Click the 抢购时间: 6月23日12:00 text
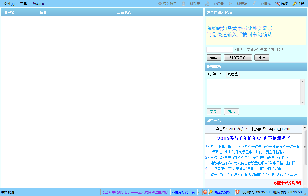Viewport: 308px width, 196px height. (272, 129)
